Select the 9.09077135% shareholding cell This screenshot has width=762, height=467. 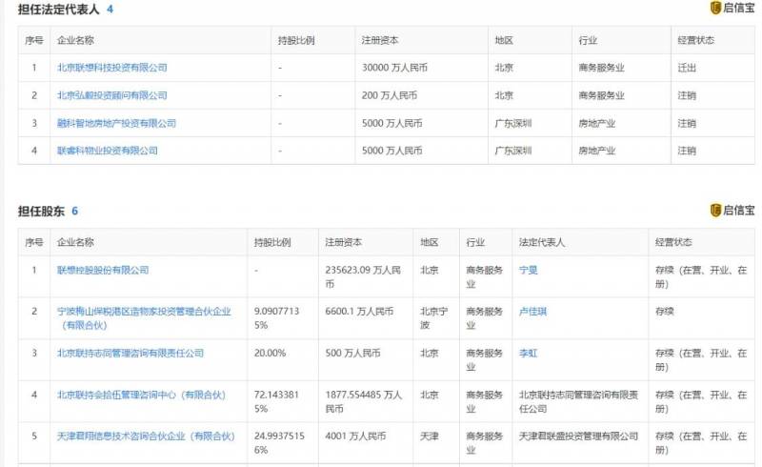point(276,318)
